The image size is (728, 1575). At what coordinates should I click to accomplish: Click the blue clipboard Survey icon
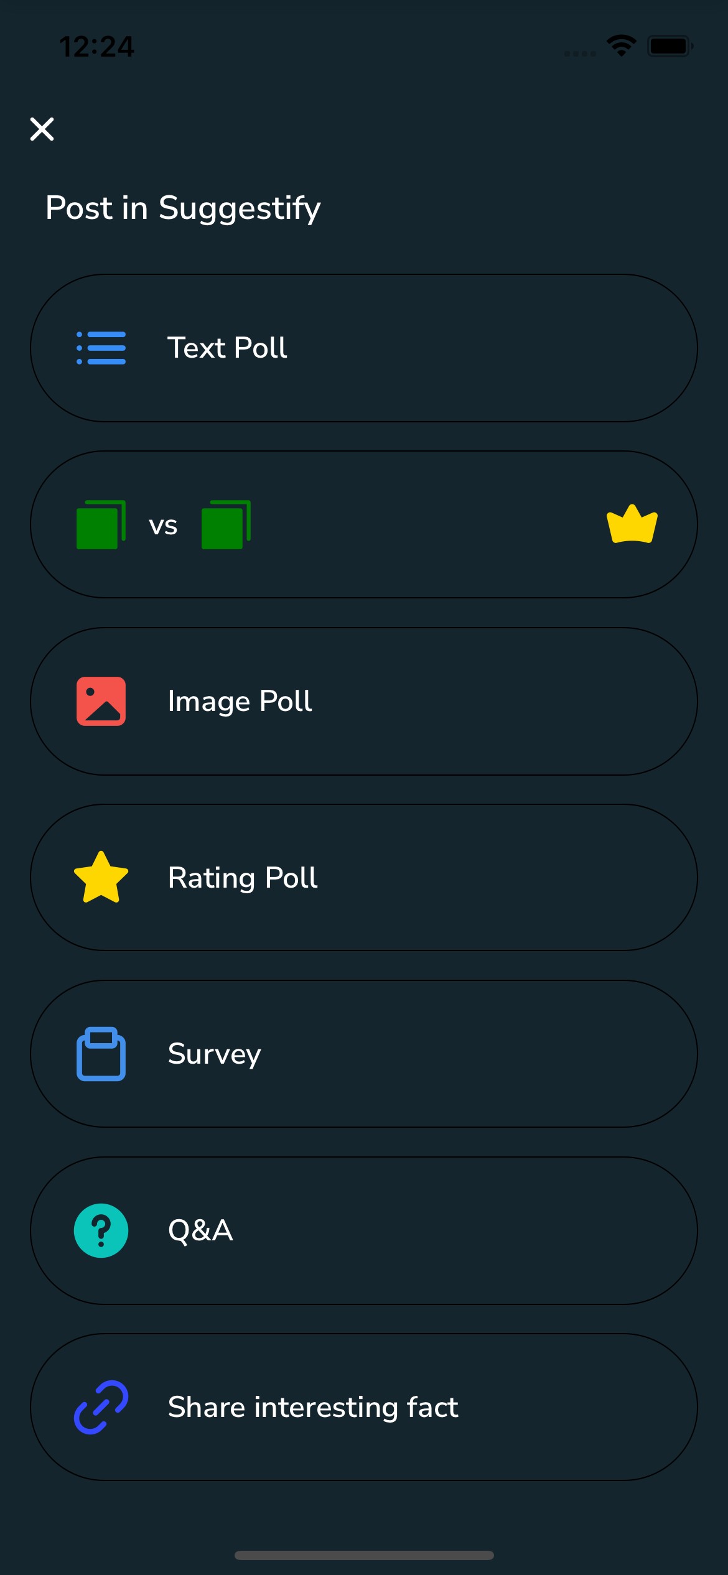[101, 1054]
